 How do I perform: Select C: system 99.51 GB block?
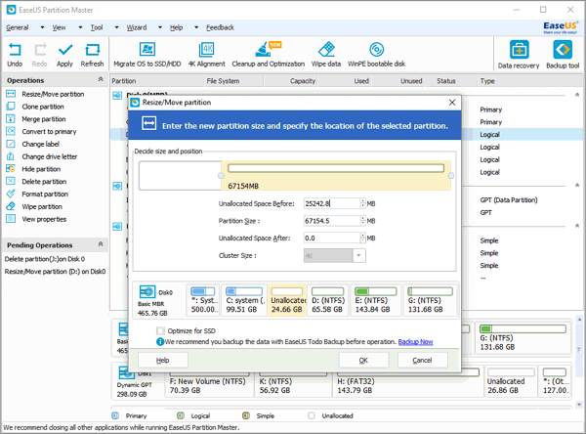click(244, 300)
